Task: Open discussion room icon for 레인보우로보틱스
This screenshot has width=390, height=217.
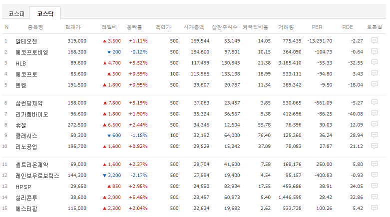Action: (375, 175)
